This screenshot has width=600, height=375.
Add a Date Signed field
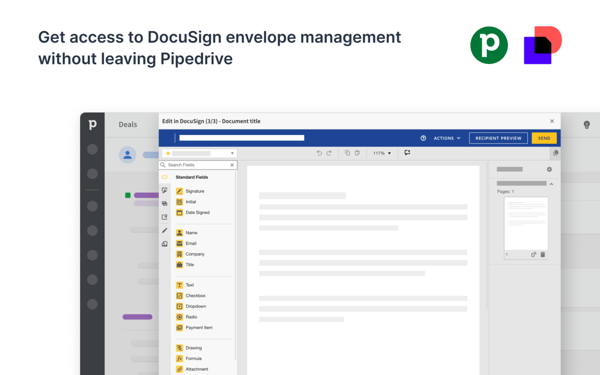[196, 212]
